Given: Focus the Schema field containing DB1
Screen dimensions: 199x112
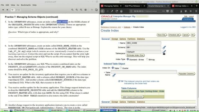Looking at the screenshot, I should [x=143, y=47].
